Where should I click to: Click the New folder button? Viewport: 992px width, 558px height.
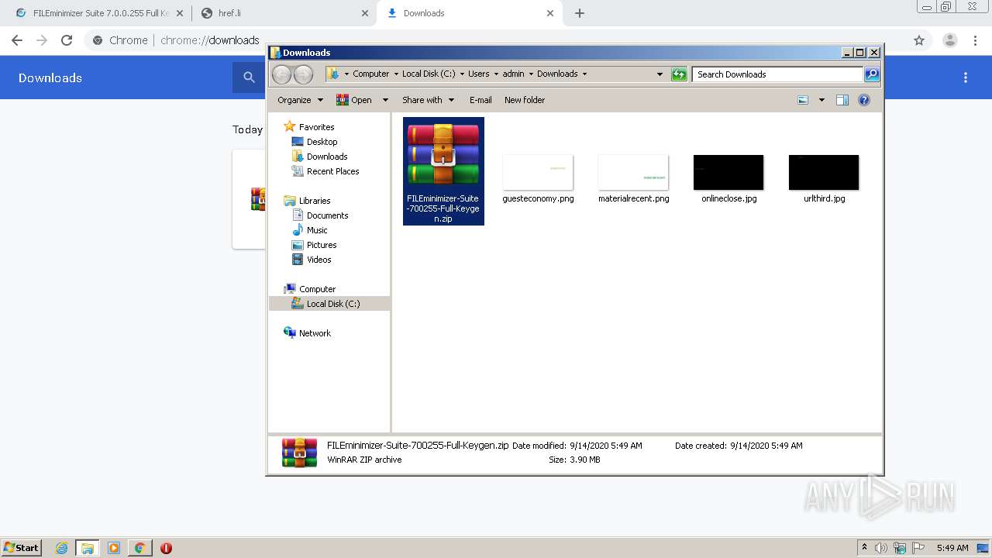click(525, 100)
